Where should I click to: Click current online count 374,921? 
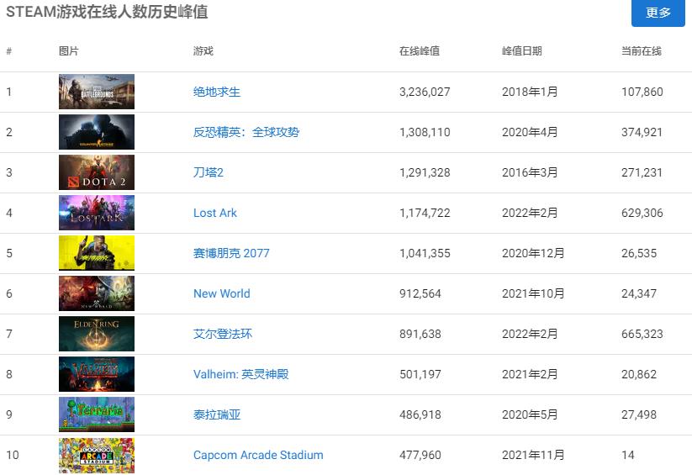(x=642, y=132)
